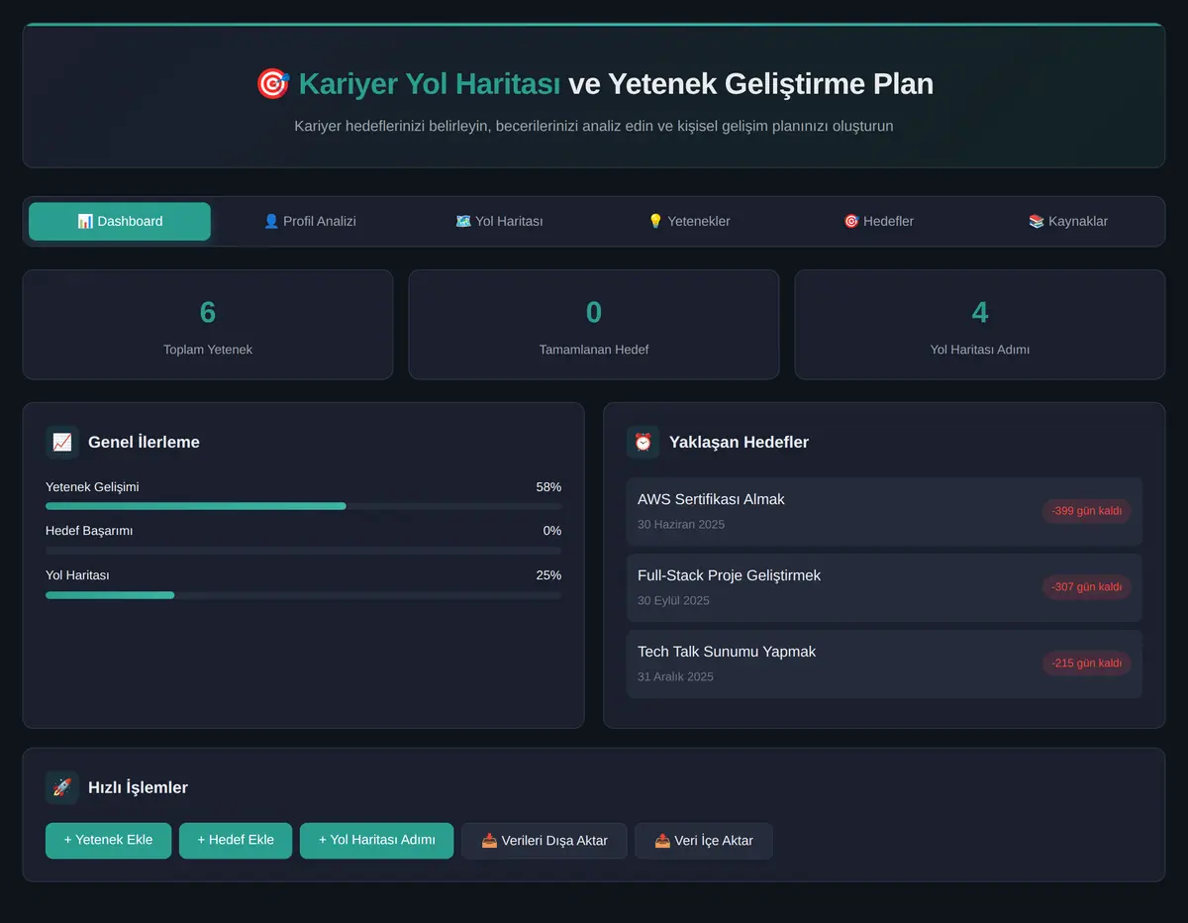Open the Tamamlanan Hedef stat card

pos(594,325)
